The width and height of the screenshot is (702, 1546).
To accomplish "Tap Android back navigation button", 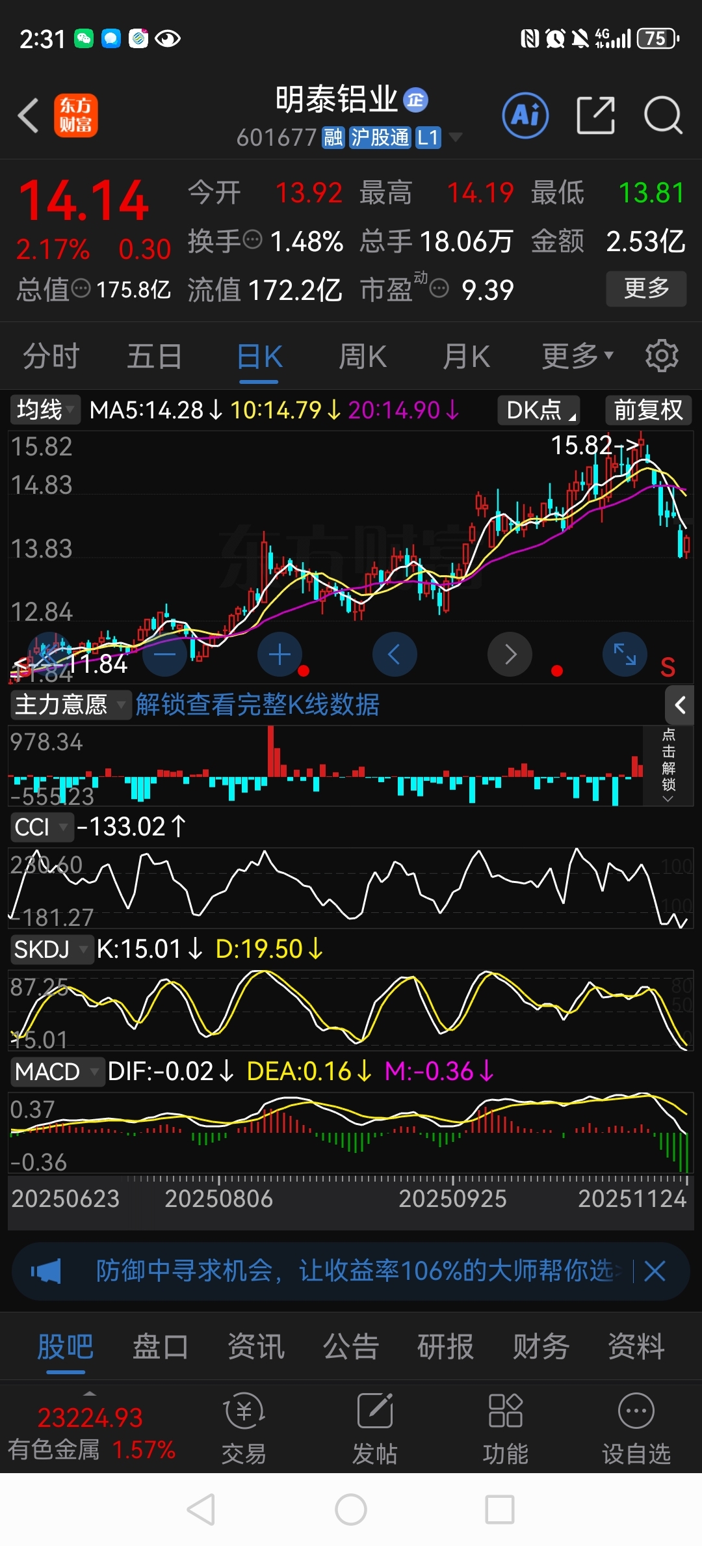I will pos(201,1510).
